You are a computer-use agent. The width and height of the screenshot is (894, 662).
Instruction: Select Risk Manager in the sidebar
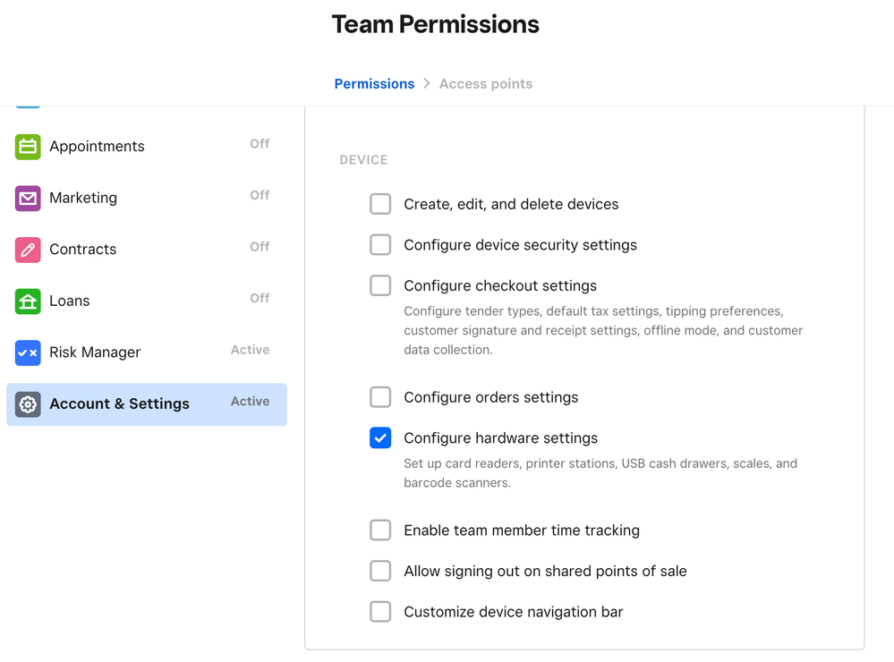95,352
